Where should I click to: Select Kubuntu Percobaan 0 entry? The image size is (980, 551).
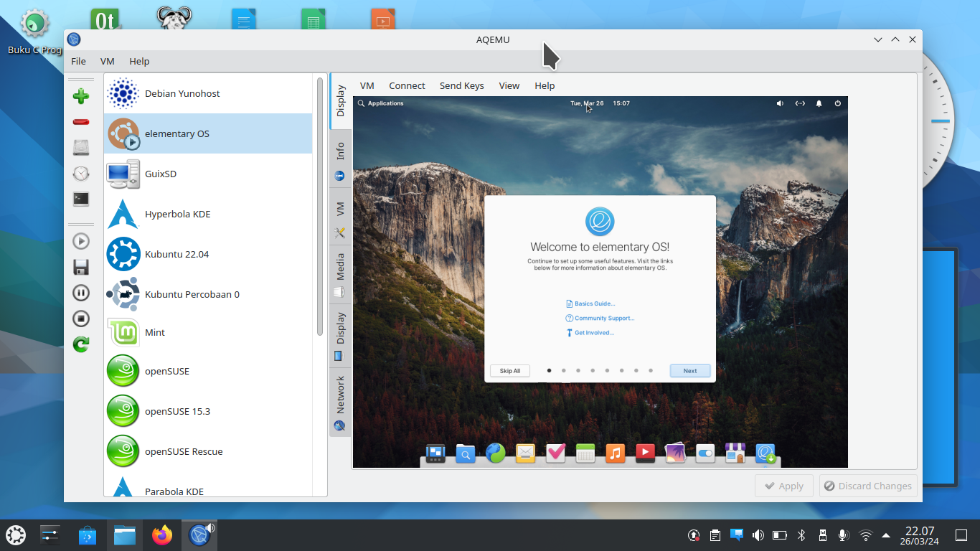click(x=208, y=294)
